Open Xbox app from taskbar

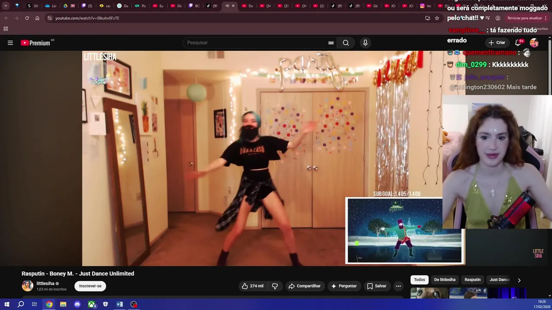91,304
